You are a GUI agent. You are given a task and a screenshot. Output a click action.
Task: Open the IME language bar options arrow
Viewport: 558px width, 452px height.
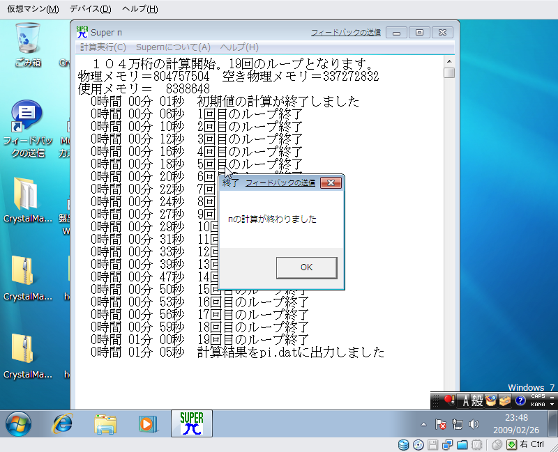[552, 405]
